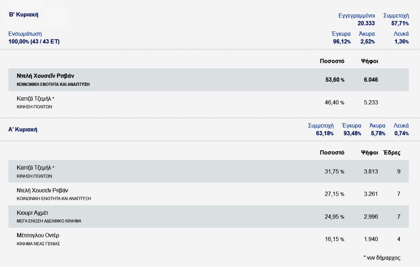Click the Ενσωμάτωση label
This screenshot has width=420, height=267.
click(25, 34)
